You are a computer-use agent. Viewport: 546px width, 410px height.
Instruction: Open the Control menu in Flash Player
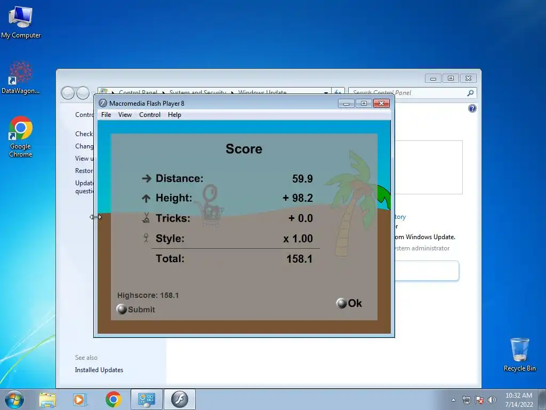click(x=150, y=115)
